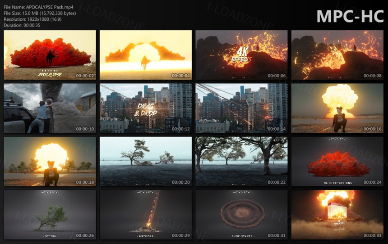
Task: Open the Storm thumbnail at 00:00:26
Action: click(x=50, y=215)
